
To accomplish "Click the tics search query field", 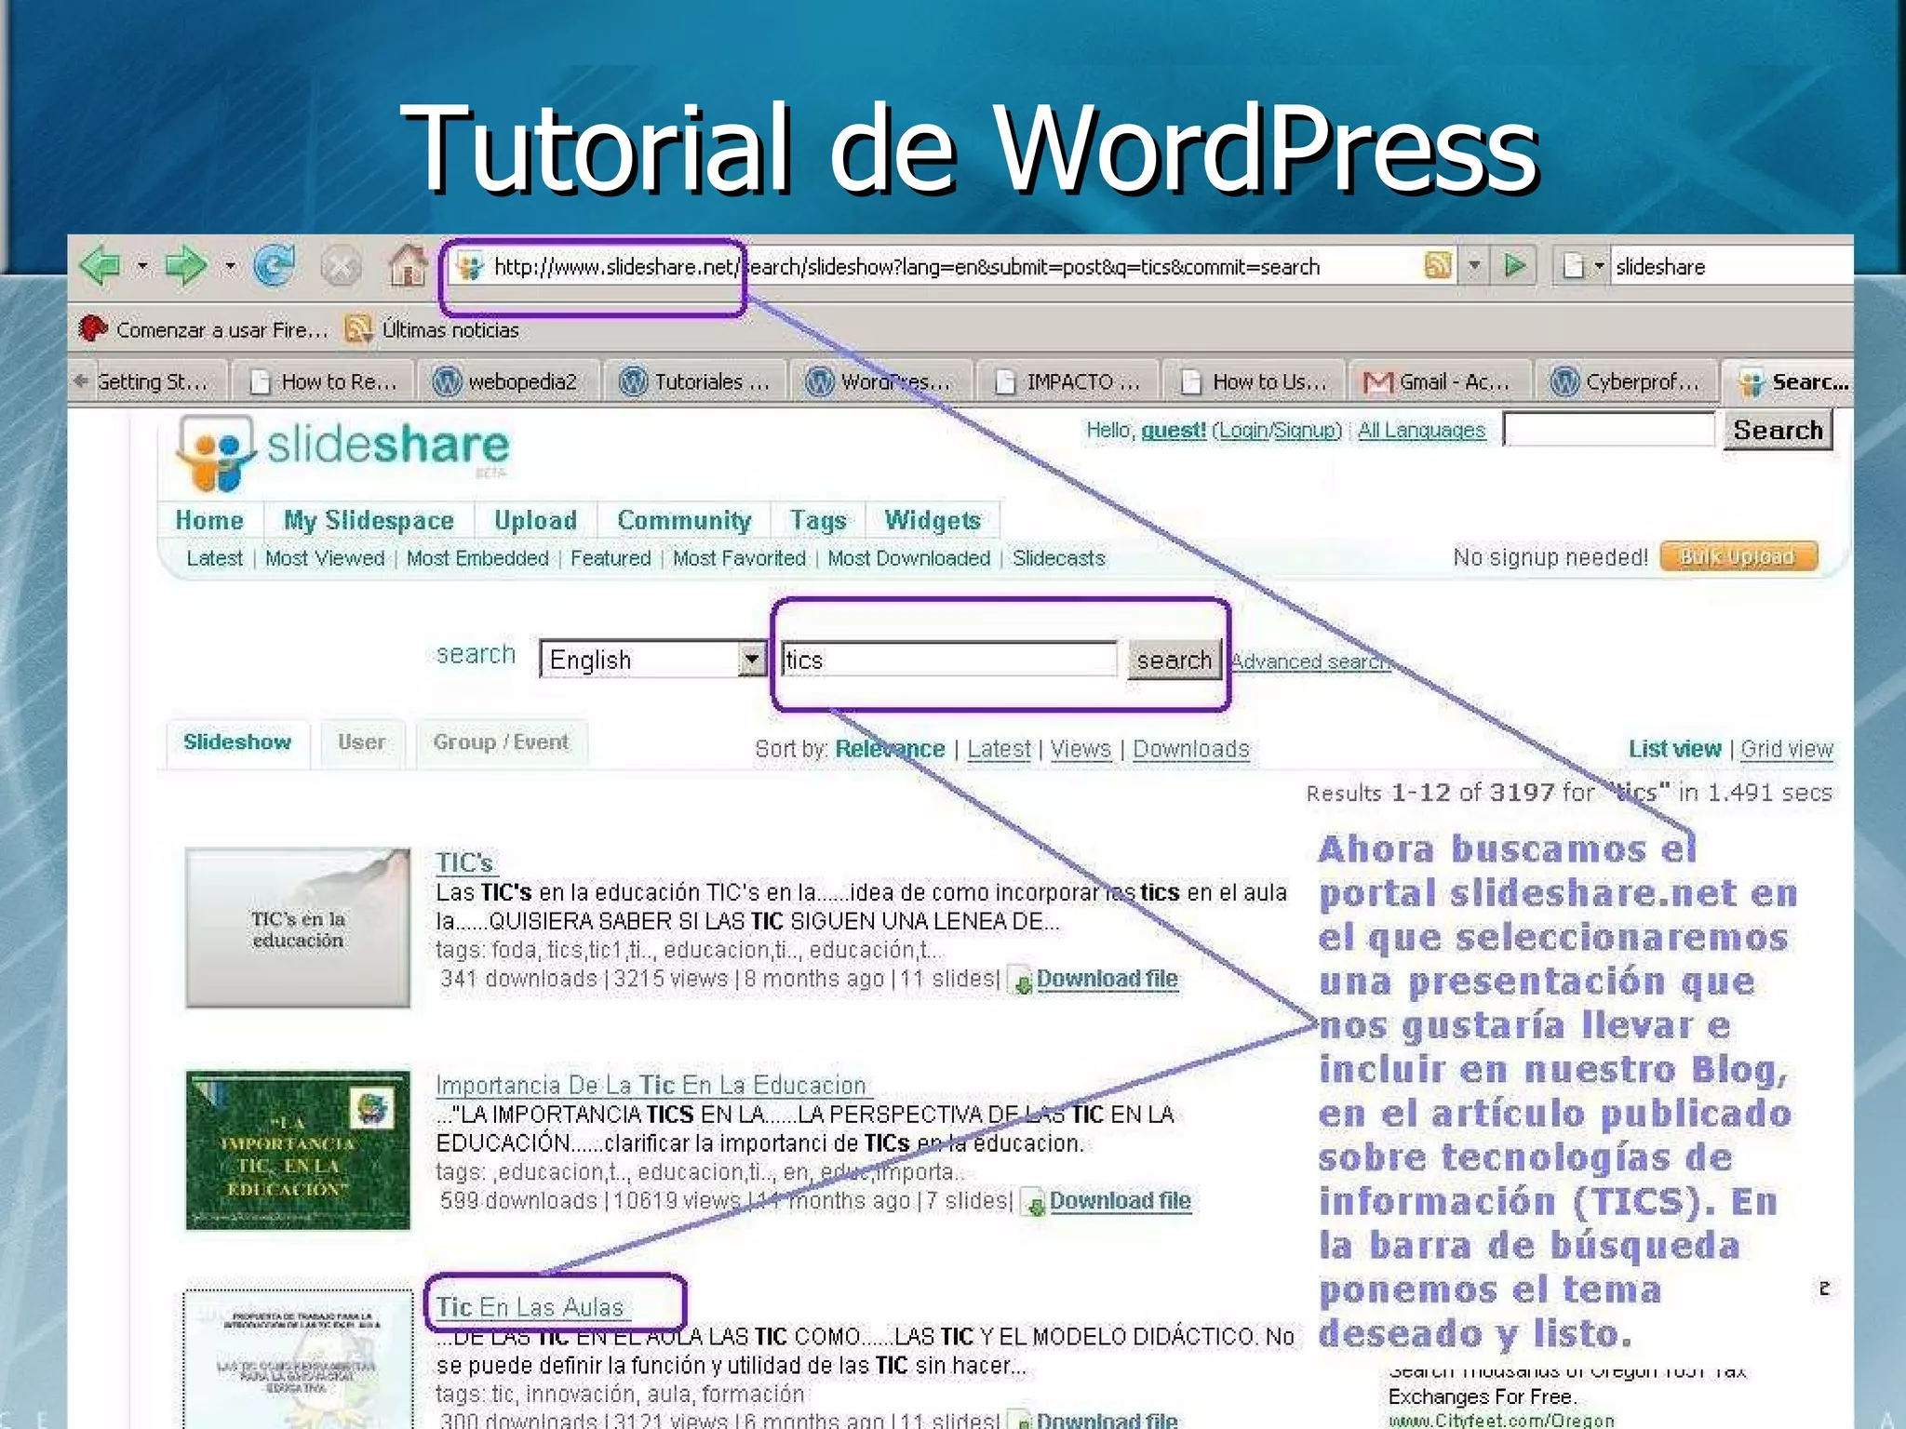I will (x=949, y=660).
